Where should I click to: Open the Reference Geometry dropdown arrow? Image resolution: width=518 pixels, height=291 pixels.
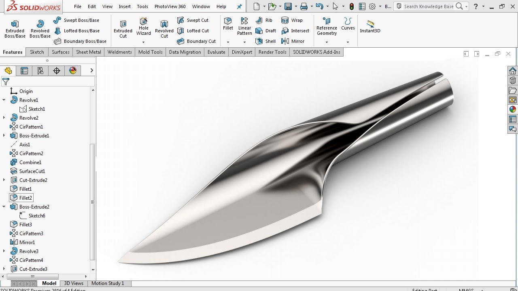coord(327,42)
